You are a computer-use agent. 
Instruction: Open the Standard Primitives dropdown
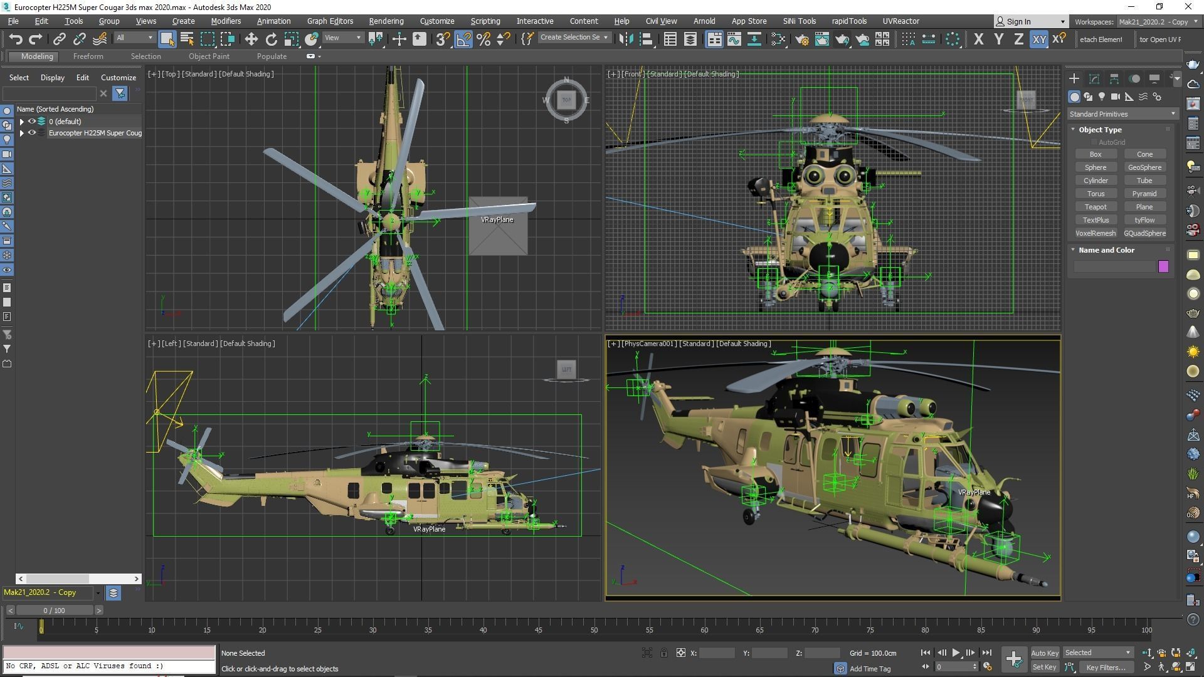pyautogui.click(x=1122, y=114)
